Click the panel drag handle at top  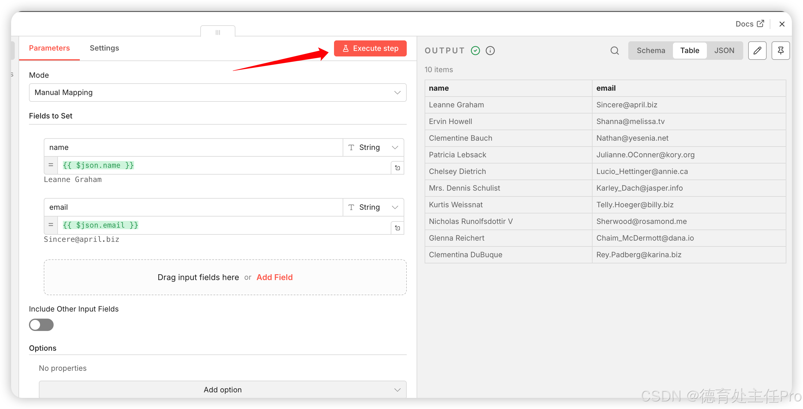[x=218, y=32]
